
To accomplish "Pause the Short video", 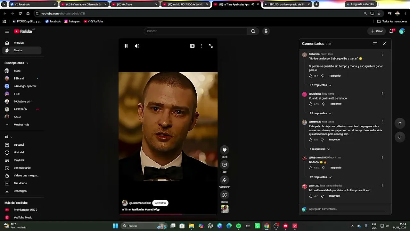I will [126, 46].
